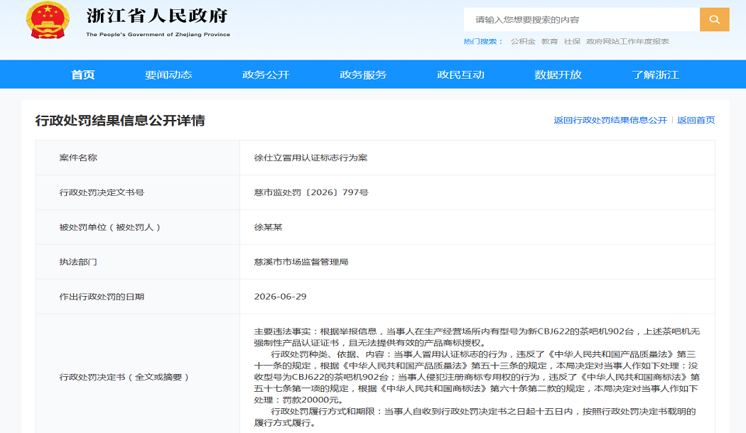Click hot search 政府网站工作年度报表
The width and height of the screenshot is (746, 433).
627,41
